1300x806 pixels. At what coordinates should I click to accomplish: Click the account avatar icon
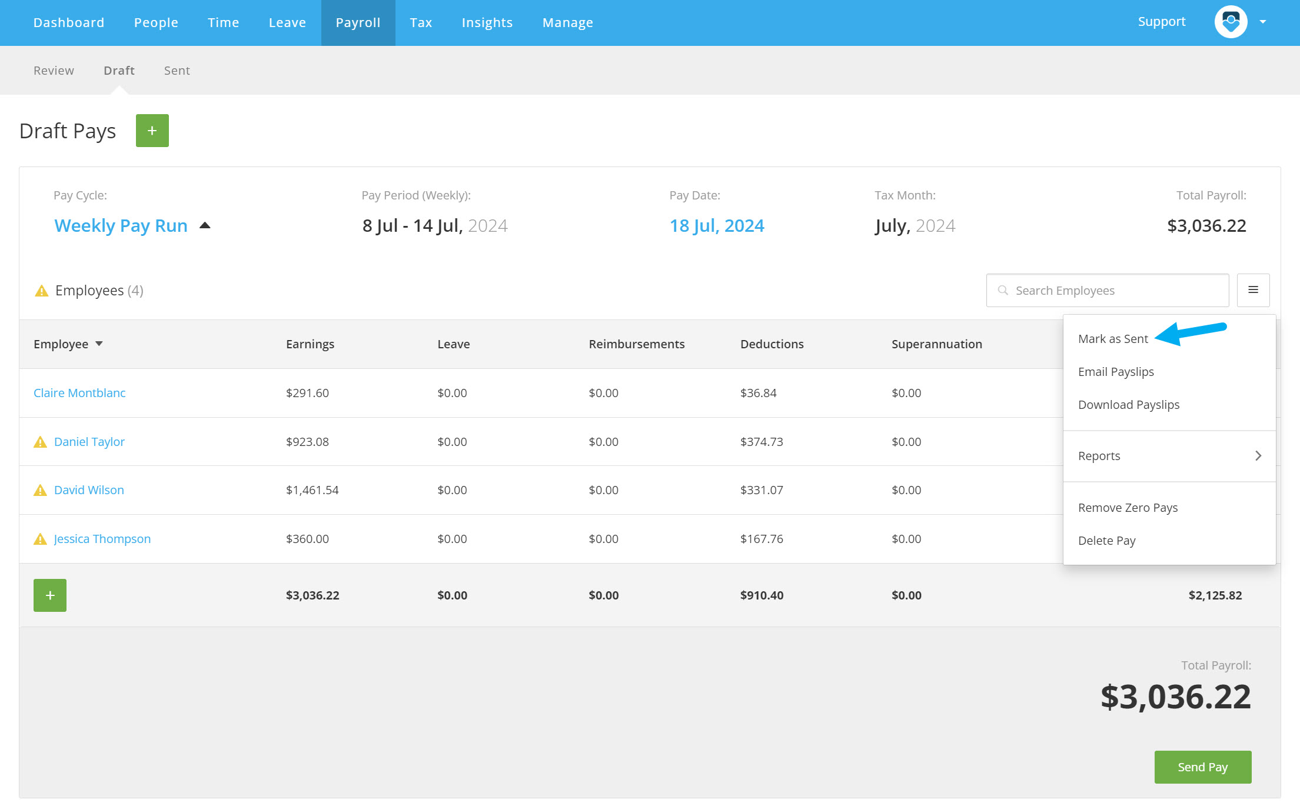1231,22
